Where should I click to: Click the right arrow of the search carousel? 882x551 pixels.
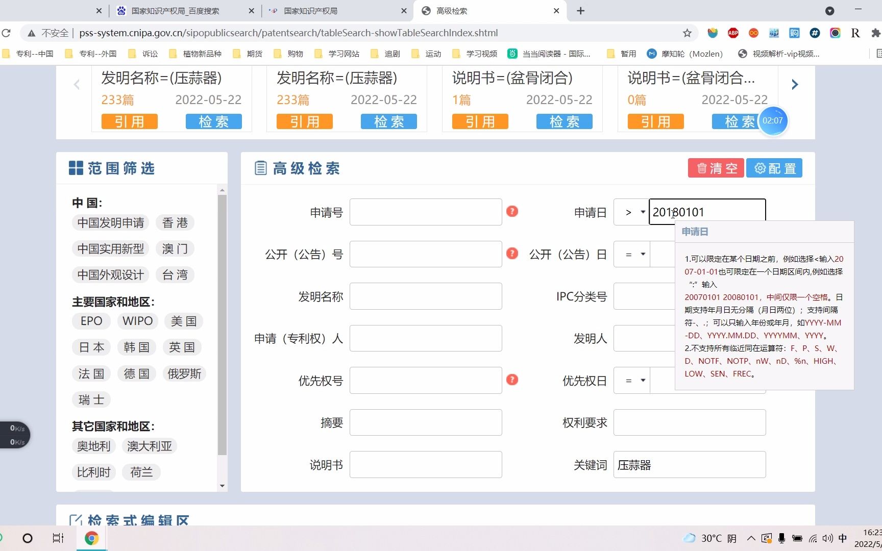coord(795,84)
